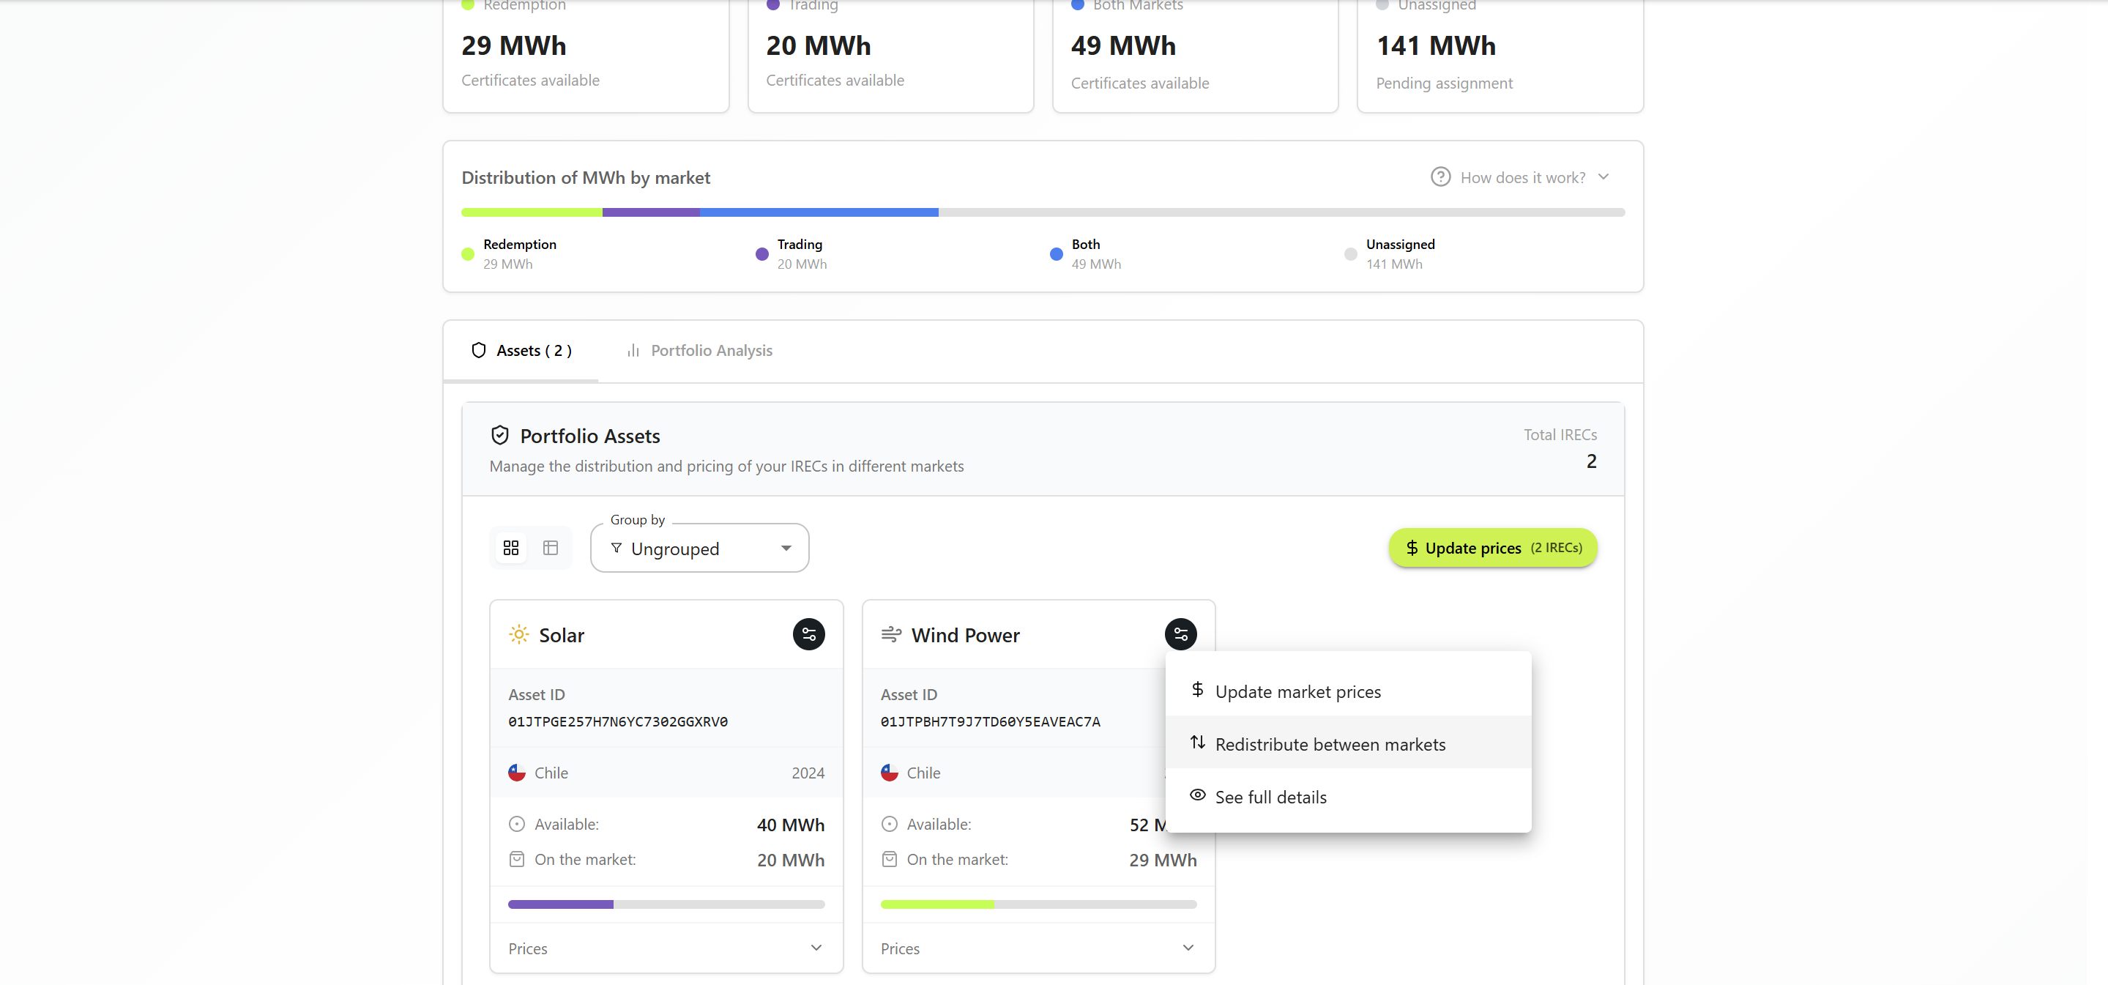Select Redistribute between markets menu item
This screenshot has height=985, width=2108.
click(x=1330, y=744)
